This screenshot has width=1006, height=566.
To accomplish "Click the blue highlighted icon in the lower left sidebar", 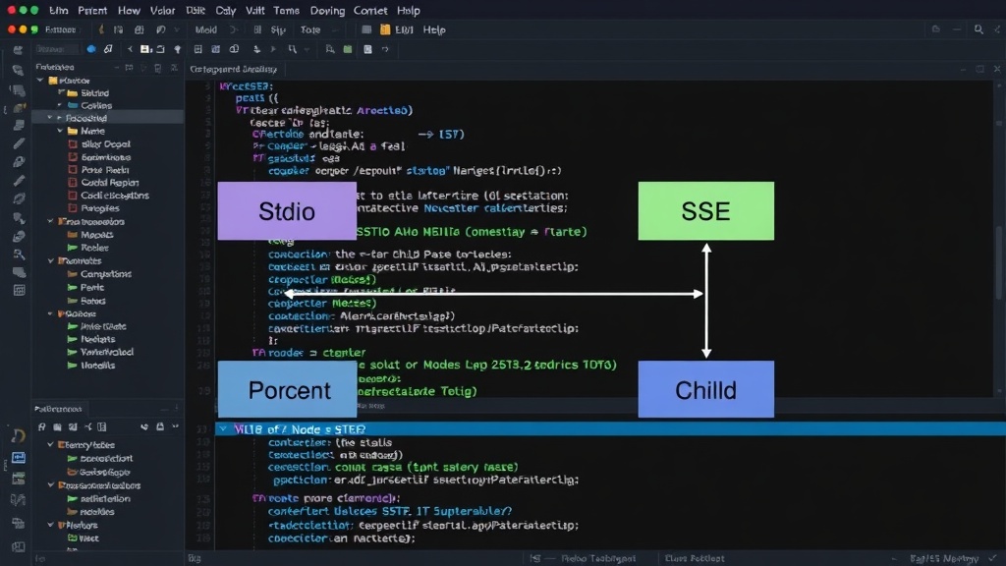I will pos(19,458).
